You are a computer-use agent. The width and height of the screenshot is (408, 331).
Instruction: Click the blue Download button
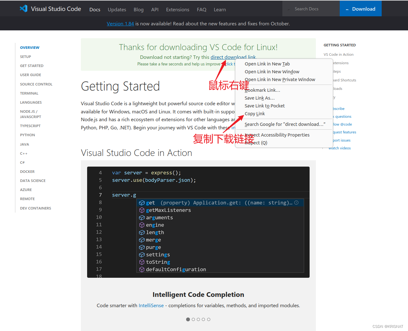point(360,9)
